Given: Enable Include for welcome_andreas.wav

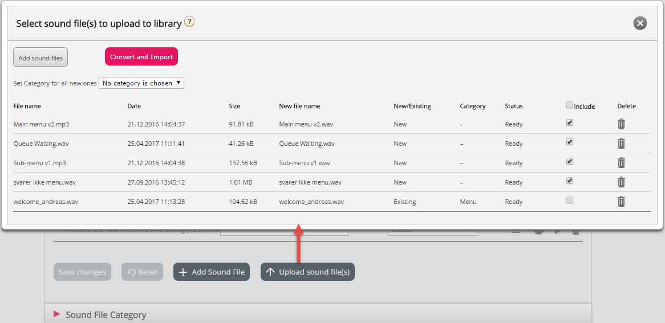Looking at the screenshot, I should click(x=570, y=200).
